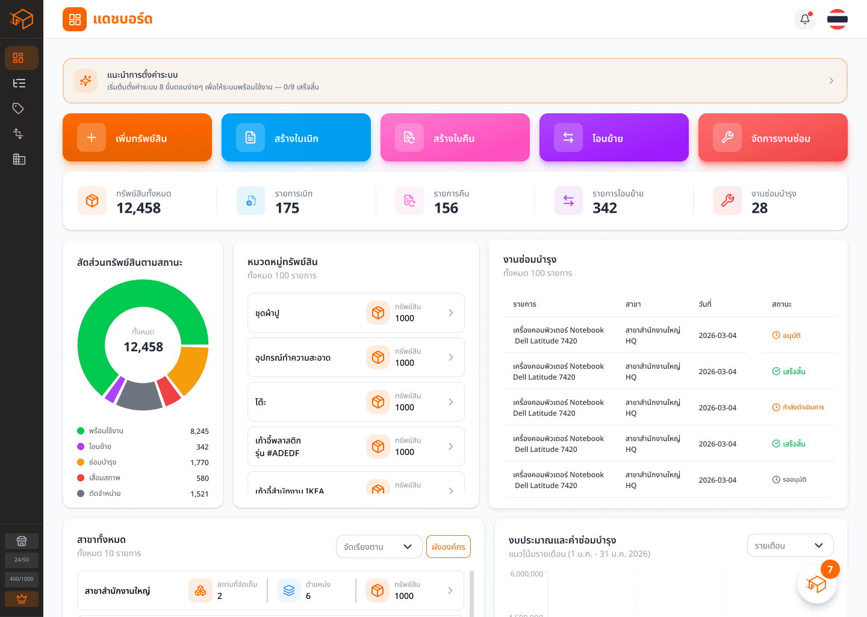Screen dimensions: 867x617
Task: Open the tag icon in left sidebar
Action: coord(18,108)
